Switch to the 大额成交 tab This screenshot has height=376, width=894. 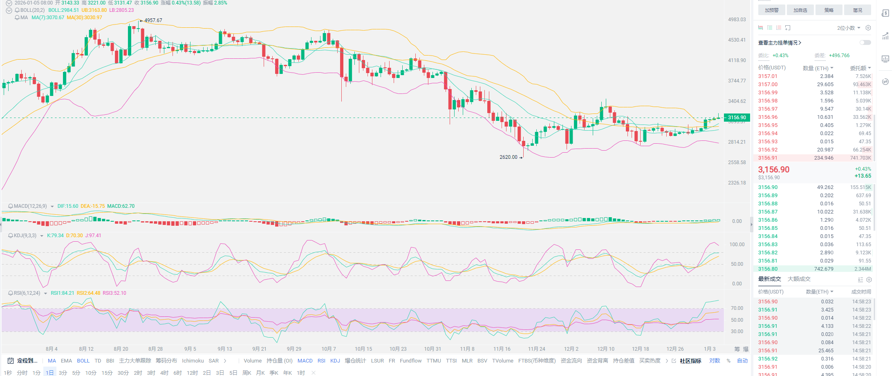coord(799,279)
